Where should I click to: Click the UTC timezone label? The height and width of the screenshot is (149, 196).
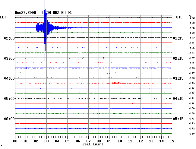coord(179,17)
